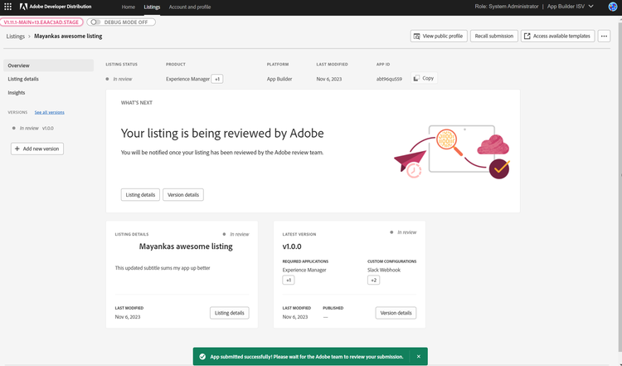Click the 'Your listing is being reviewed' heading
The height and width of the screenshot is (366, 622).
222,134
